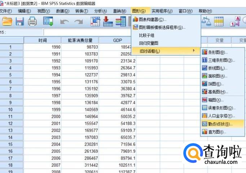Click the Select cases grid icon

coord(219,21)
